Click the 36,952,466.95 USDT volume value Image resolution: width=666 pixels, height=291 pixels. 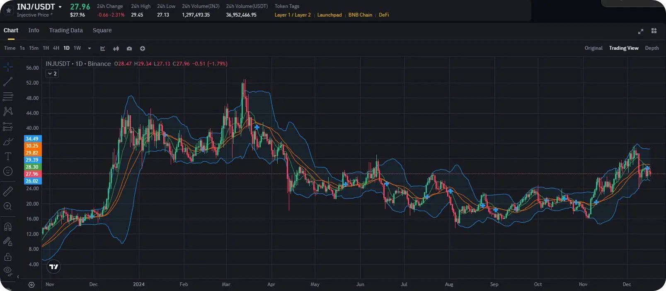pyautogui.click(x=241, y=15)
